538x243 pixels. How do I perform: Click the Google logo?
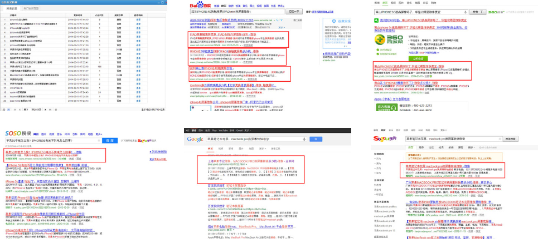coord(196,139)
